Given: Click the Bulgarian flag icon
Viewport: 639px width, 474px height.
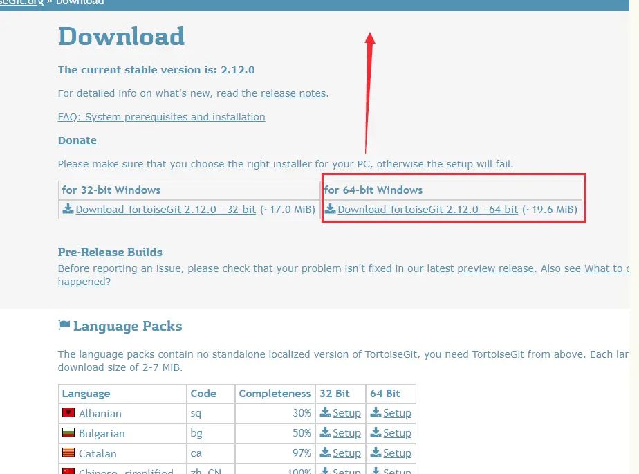Looking at the screenshot, I should [68, 433].
